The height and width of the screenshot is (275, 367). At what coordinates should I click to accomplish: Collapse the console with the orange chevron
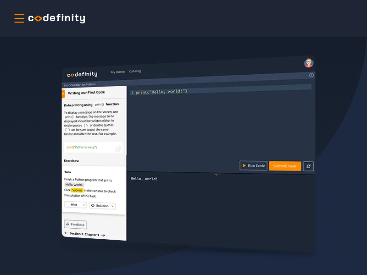[216, 175]
